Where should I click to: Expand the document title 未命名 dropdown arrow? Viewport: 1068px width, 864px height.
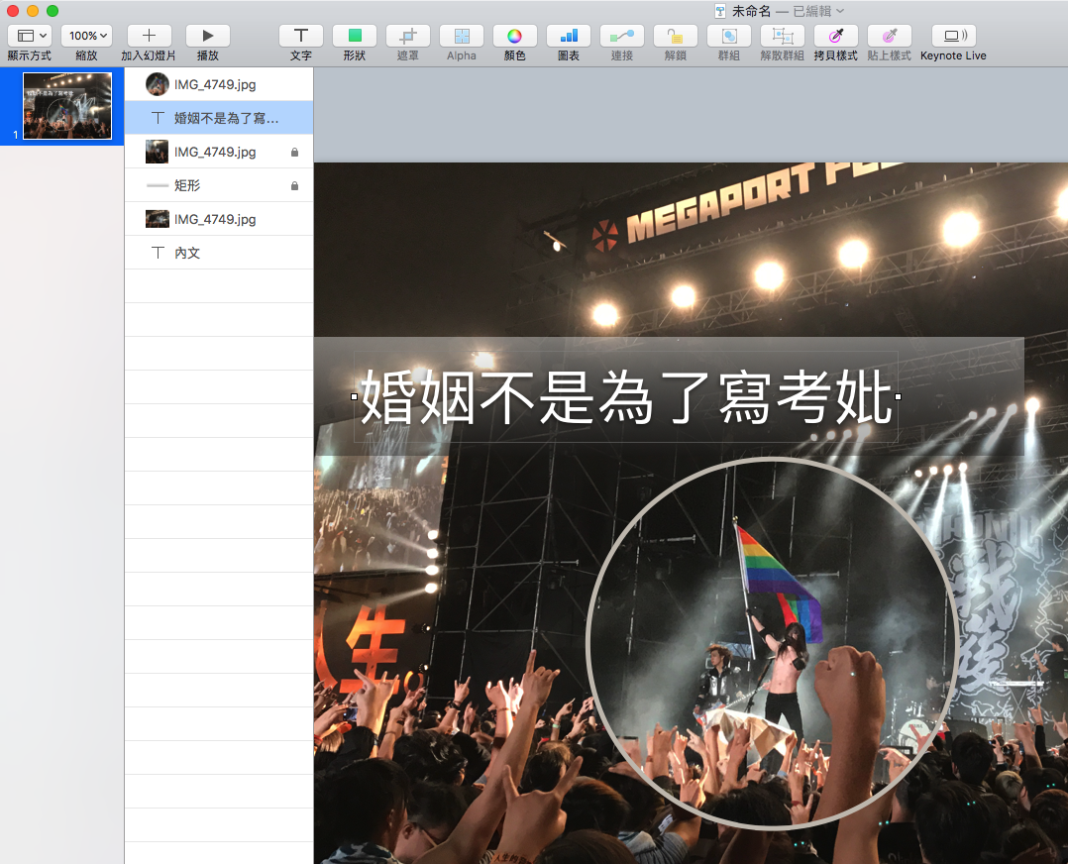point(840,10)
